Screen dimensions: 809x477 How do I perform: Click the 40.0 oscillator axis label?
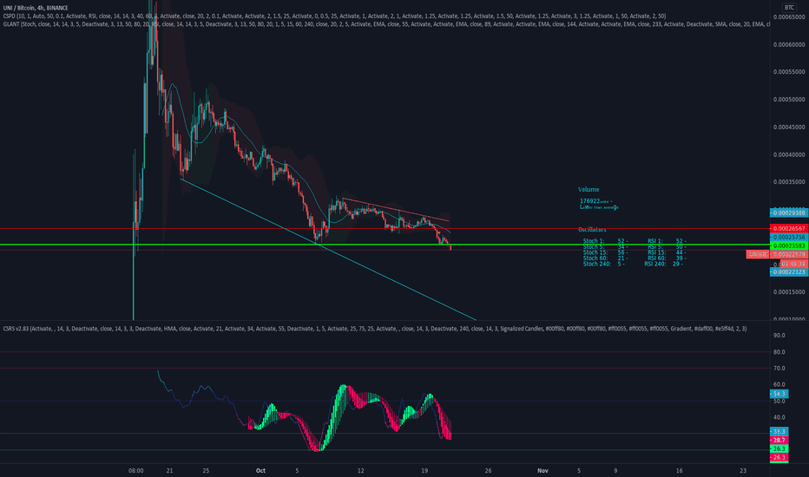point(779,417)
